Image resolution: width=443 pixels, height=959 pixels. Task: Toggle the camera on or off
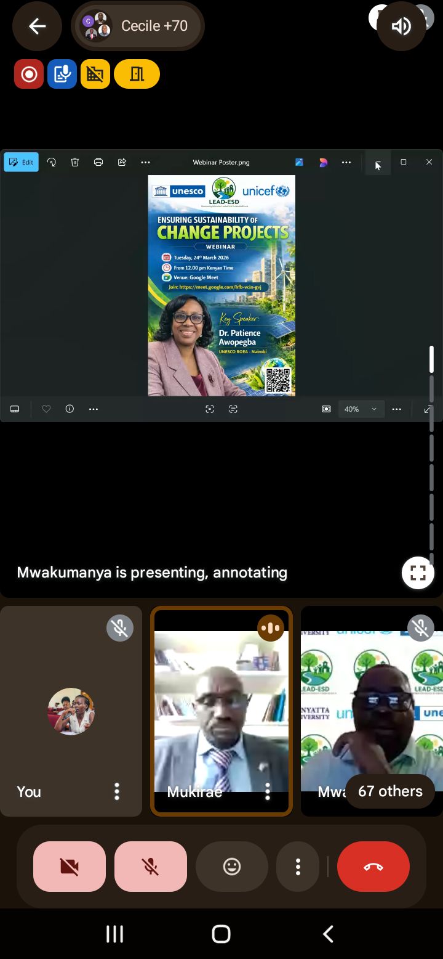[x=70, y=867]
